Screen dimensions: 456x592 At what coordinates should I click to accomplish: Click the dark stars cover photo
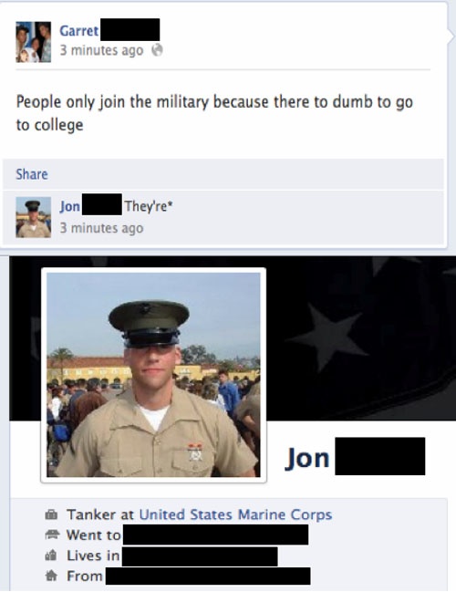(360, 338)
